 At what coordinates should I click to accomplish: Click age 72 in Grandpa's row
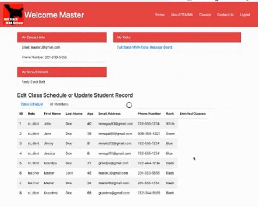(x=89, y=163)
